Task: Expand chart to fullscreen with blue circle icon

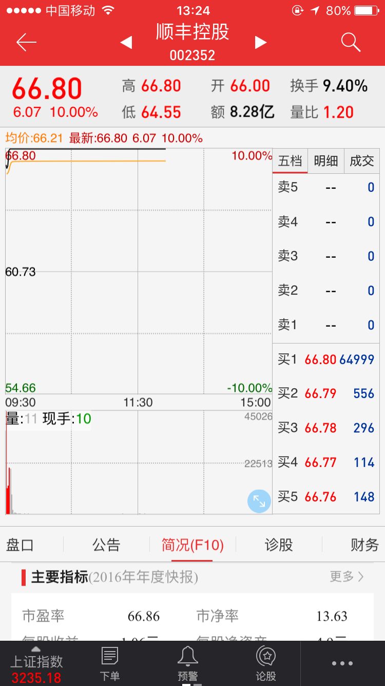Action: click(x=259, y=501)
